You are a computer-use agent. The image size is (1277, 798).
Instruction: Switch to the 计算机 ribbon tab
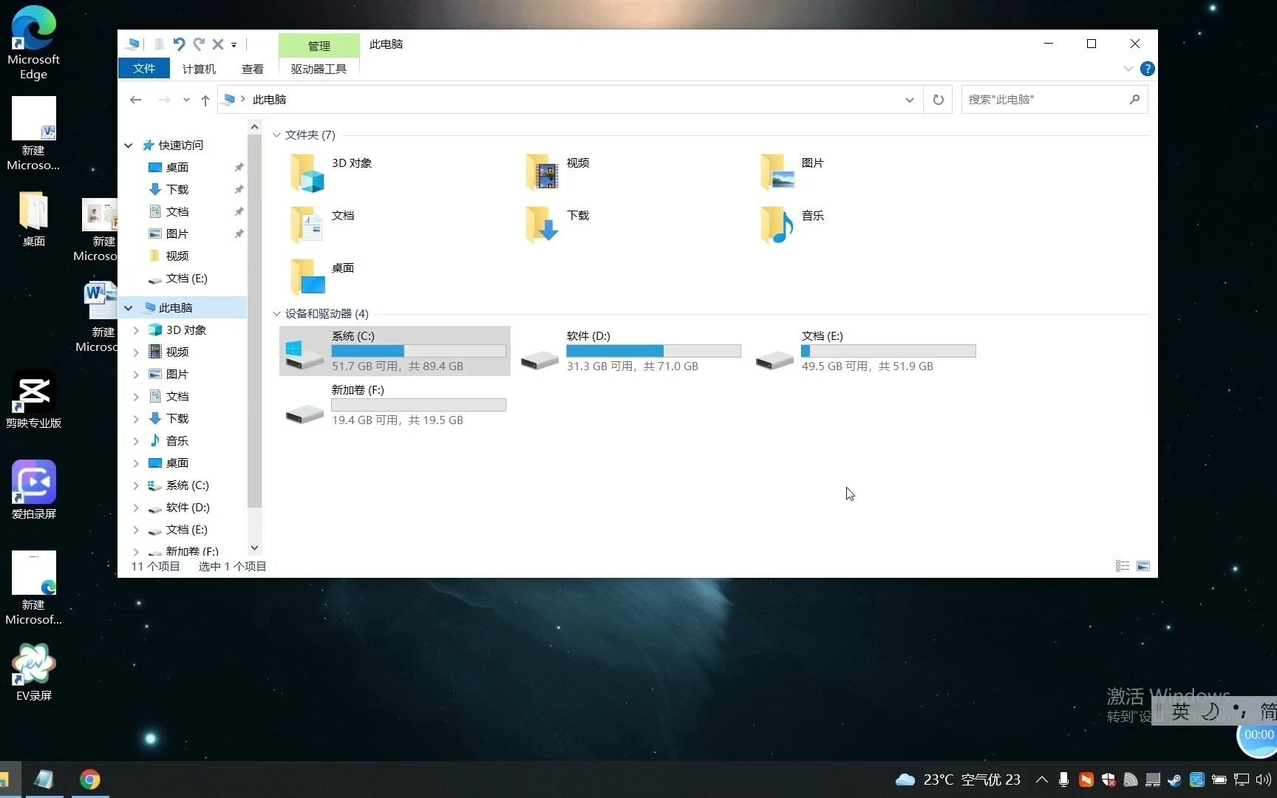tap(199, 69)
